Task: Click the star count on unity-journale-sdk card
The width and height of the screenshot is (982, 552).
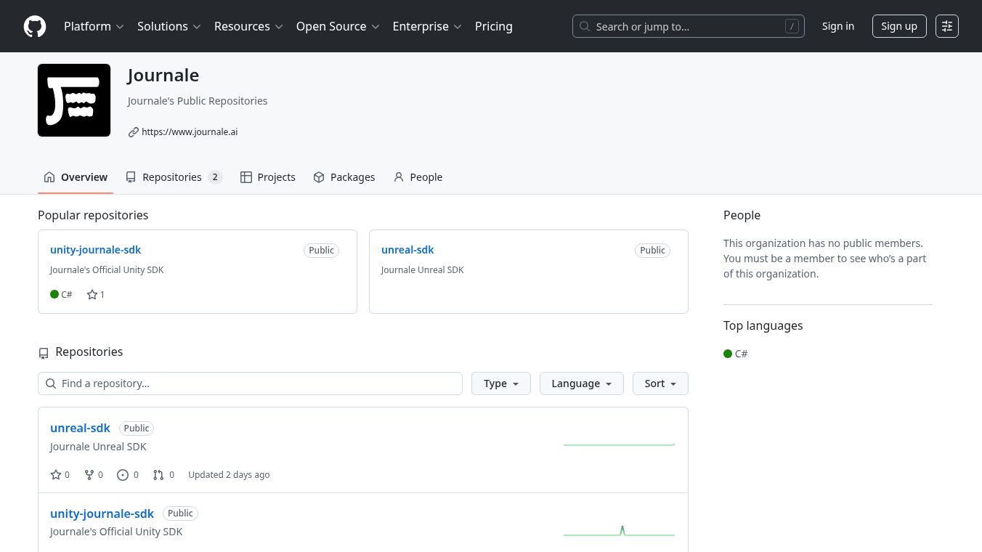Action: pos(96,294)
